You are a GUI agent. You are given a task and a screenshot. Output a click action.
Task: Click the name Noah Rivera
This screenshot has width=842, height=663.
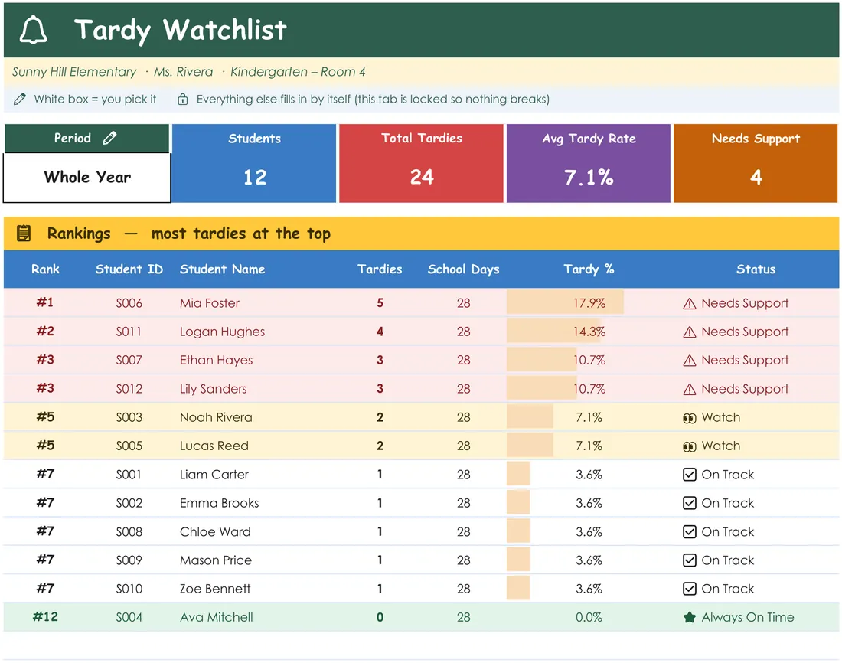[216, 417]
